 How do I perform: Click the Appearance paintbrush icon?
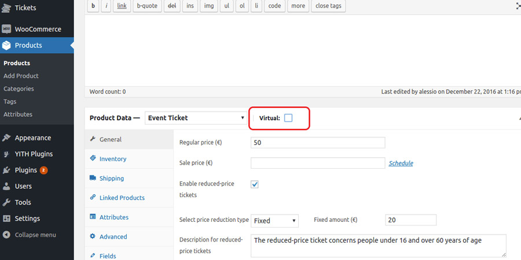tap(6, 138)
